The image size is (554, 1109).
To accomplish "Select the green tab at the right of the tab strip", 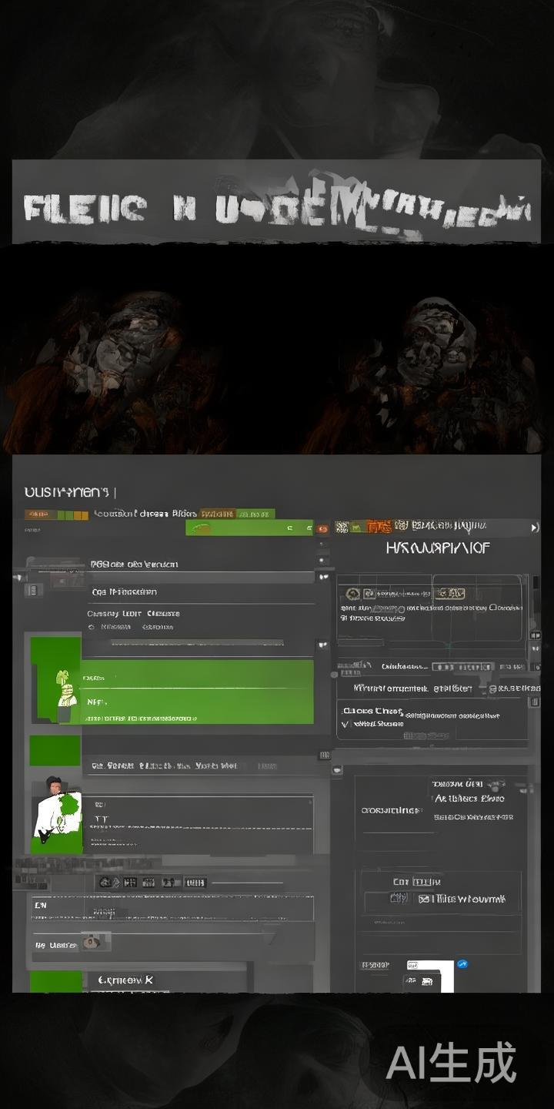I will click(255, 514).
